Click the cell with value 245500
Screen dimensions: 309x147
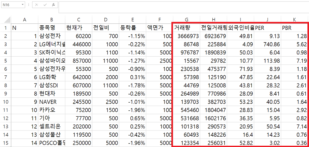[79, 102]
